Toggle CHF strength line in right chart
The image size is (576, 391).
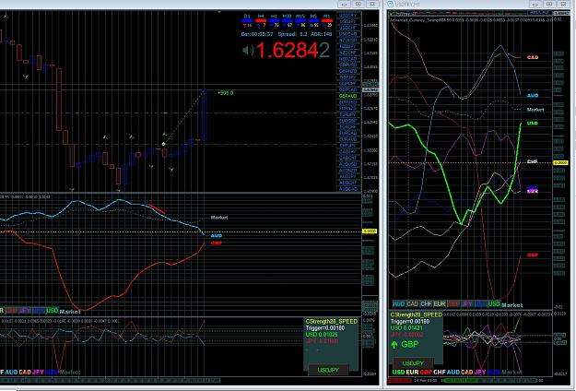pos(426,304)
